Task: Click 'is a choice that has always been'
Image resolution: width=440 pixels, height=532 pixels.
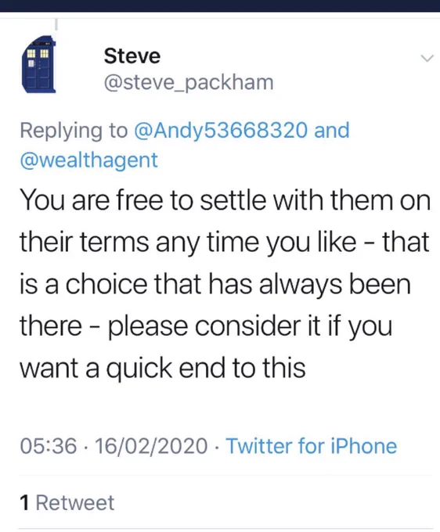Action: pyautogui.click(x=215, y=284)
